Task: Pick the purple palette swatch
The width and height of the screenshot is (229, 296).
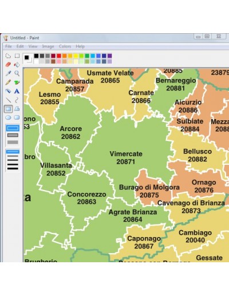Action: tap(109, 56)
